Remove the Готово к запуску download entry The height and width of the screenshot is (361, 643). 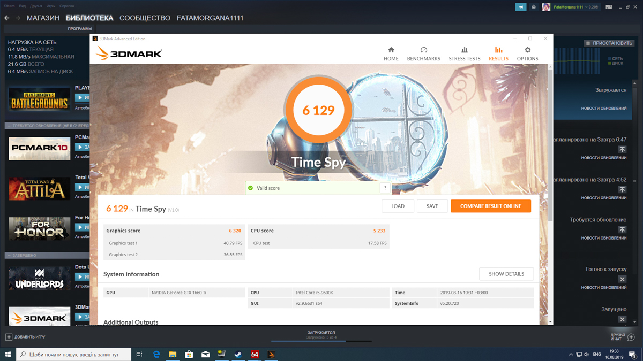coord(622,279)
